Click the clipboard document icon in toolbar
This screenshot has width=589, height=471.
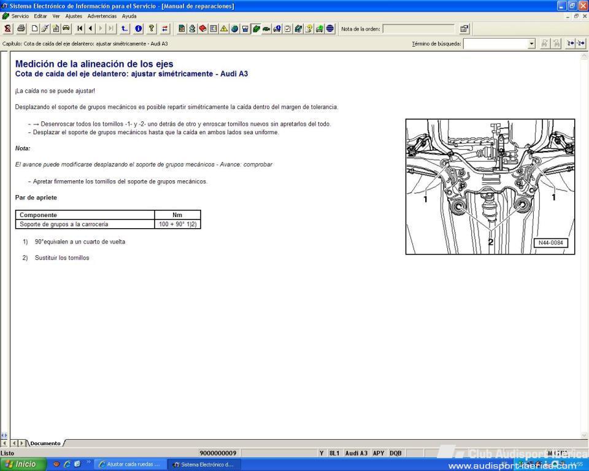click(x=56, y=29)
